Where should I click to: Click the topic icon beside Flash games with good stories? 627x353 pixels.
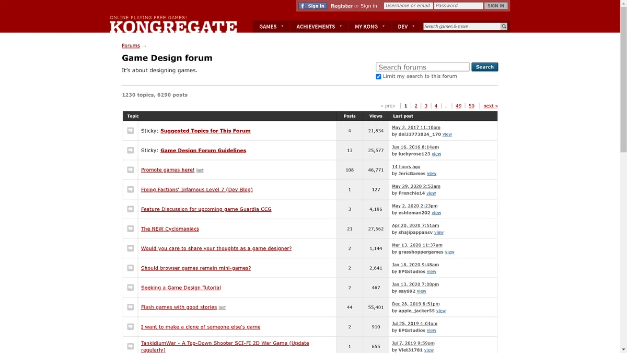pos(130,307)
